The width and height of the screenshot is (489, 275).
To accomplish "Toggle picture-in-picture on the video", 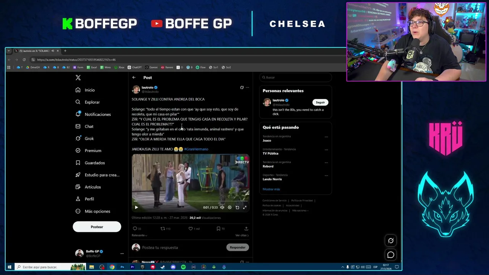I will tap(237, 207).
